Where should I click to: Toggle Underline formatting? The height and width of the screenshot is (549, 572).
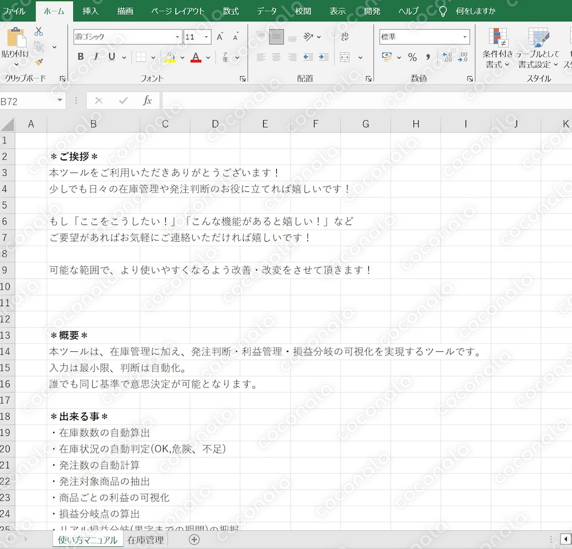point(112,57)
